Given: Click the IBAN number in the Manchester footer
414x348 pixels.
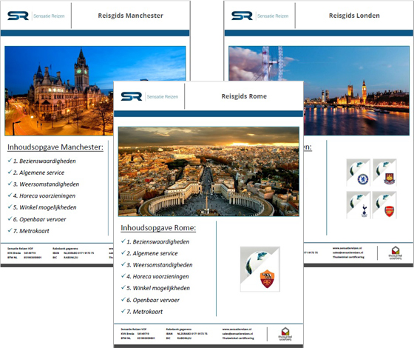Looking at the screenshot, I should tap(78, 252).
